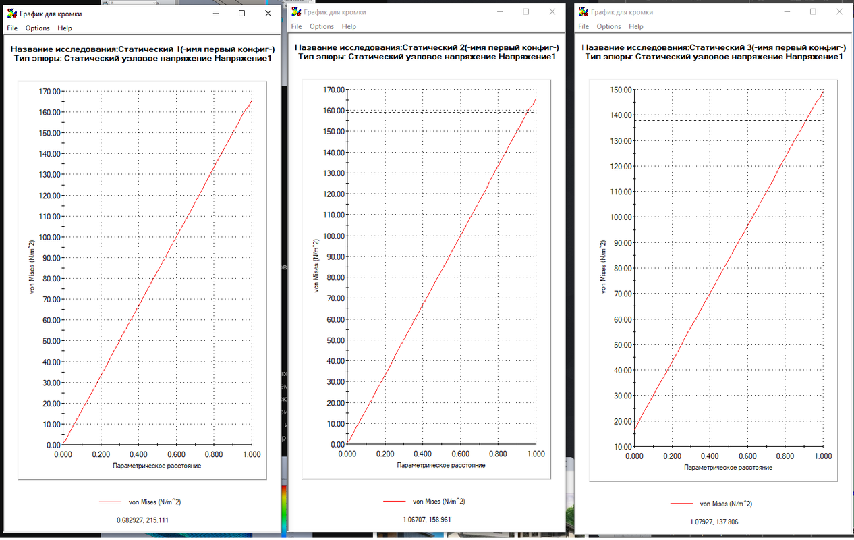854x540 pixels.
Task: Maximize the right graph window
Action: tap(813, 12)
